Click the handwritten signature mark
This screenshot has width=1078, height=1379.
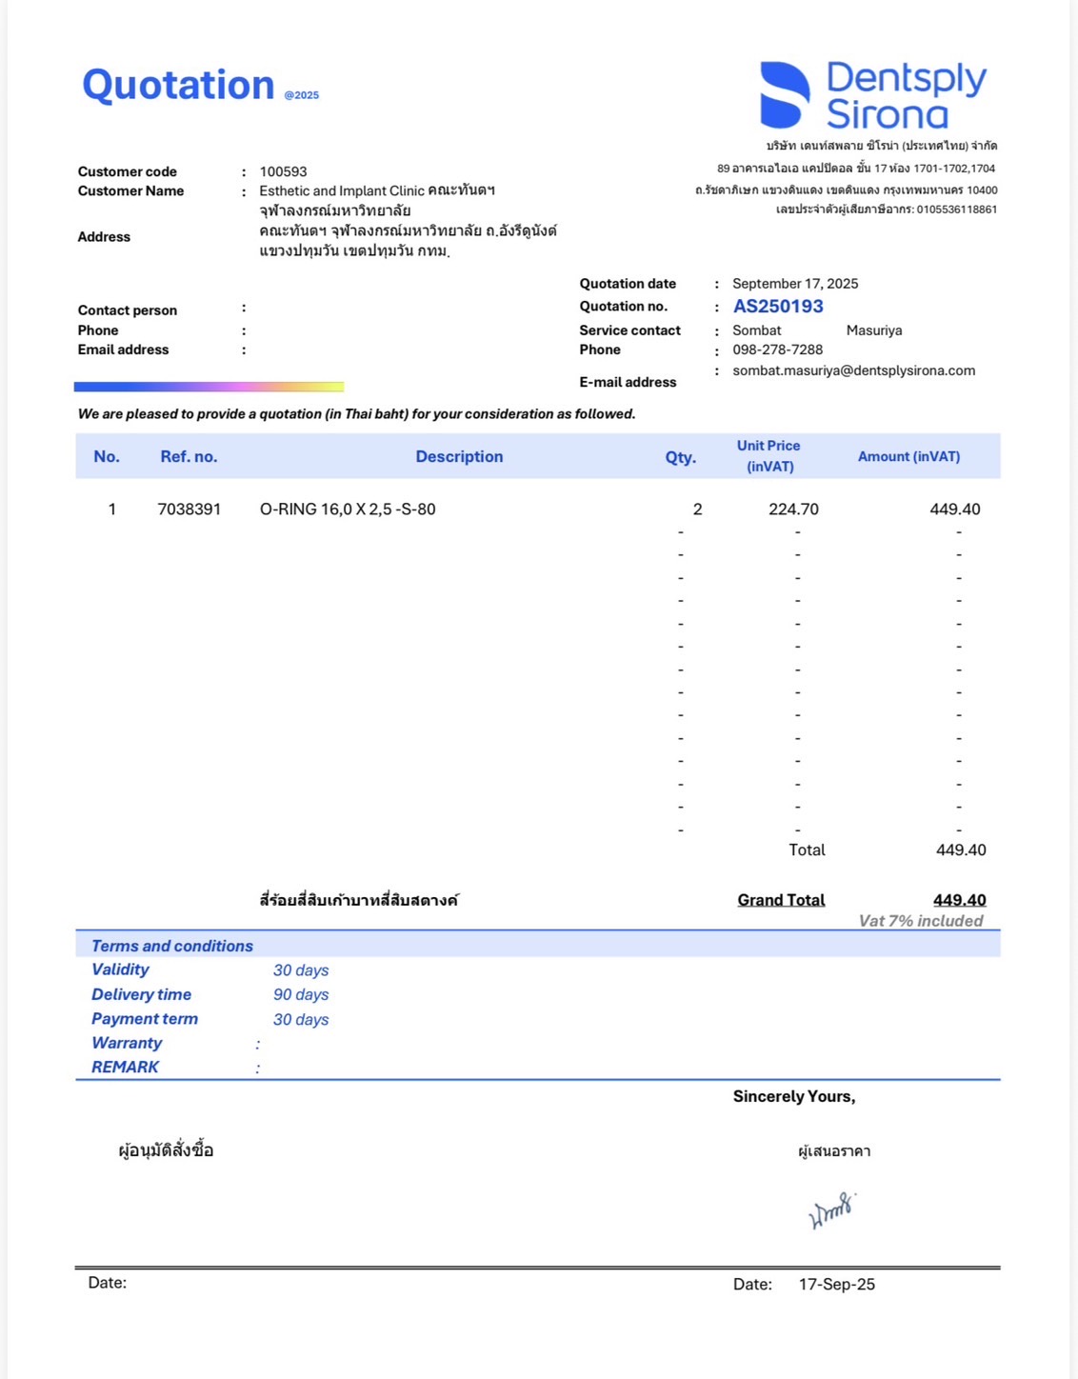click(831, 1210)
